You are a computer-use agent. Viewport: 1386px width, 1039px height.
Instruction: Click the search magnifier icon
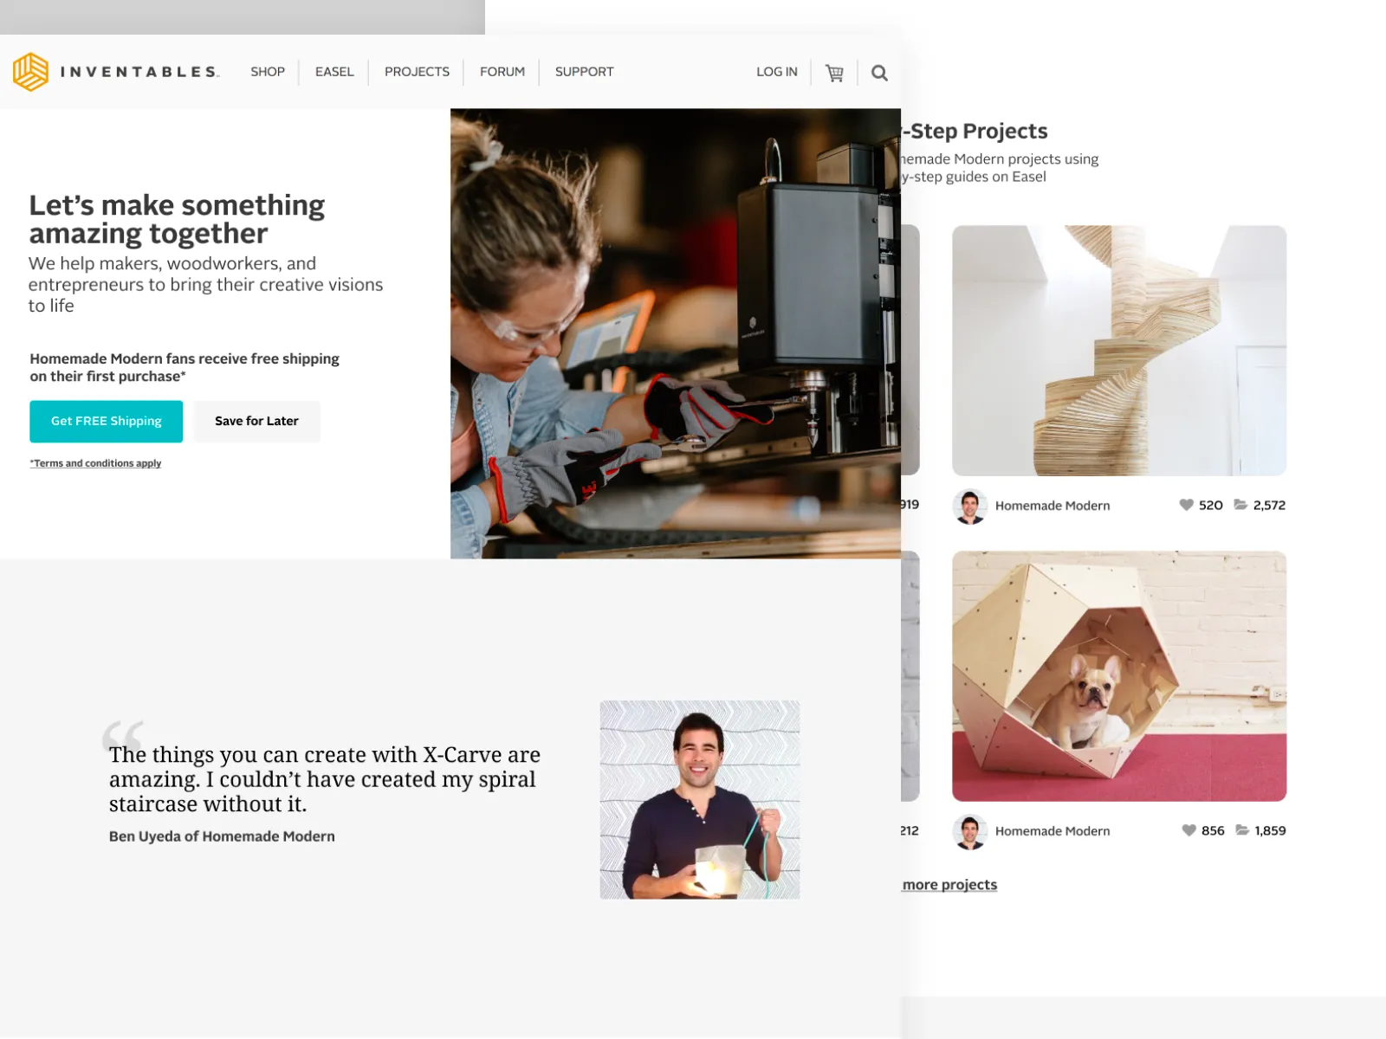point(879,73)
